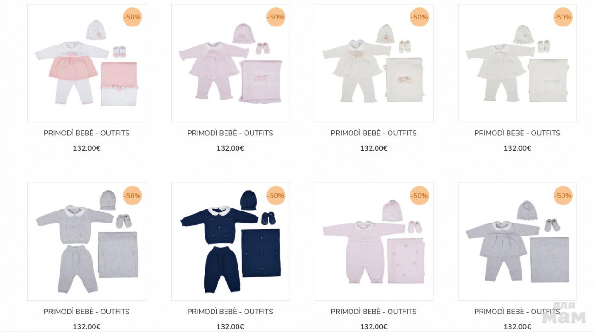Screen dimensions: 595x332
Task: Click -50% badge on the pink romper outfit
Action: point(419,196)
